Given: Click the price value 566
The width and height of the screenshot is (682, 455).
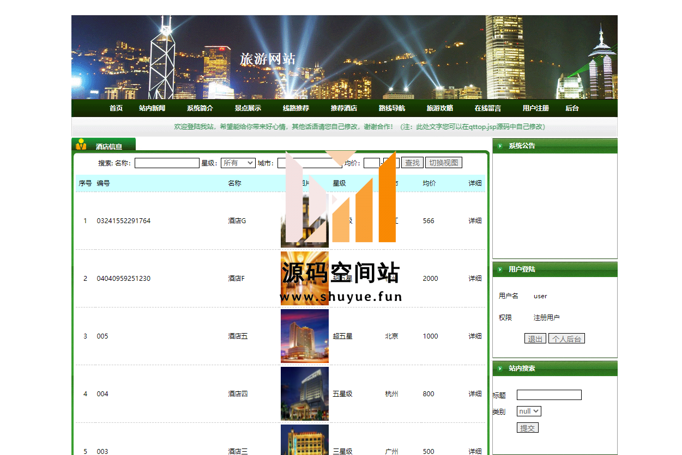Looking at the screenshot, I should pos(428,221).
